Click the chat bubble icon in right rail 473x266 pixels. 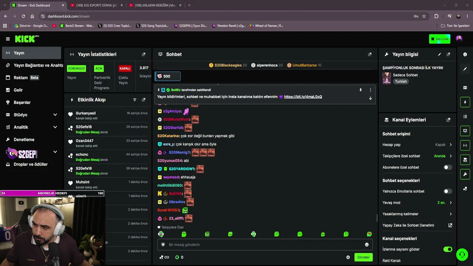tap(465, 131)
